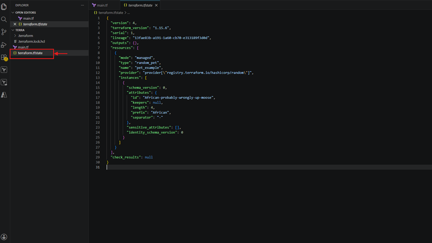
Task: Click the "sensitive_attributes" key
Action: click(x=149, y=128)
